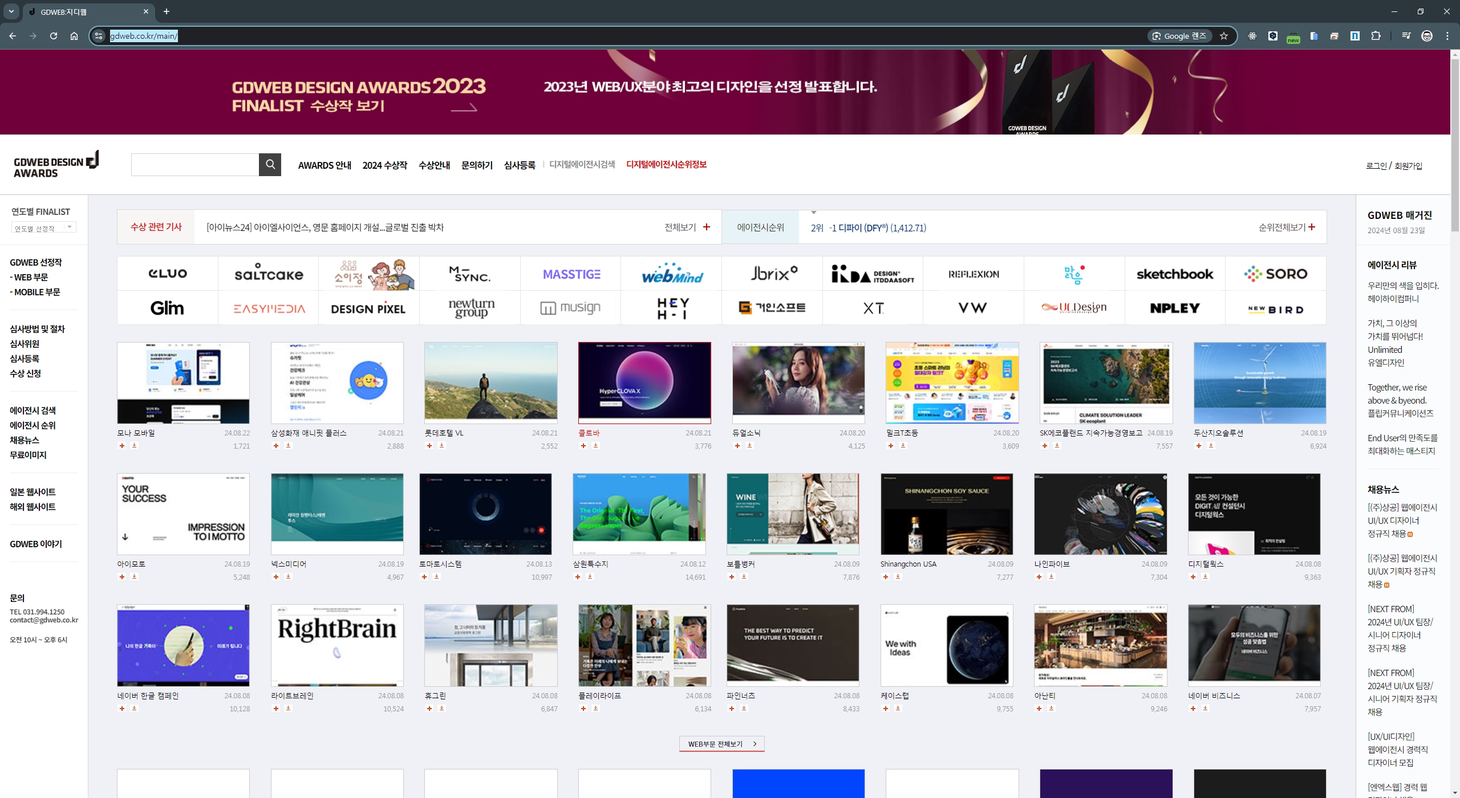Open the 롯데호텔 VL thumbnail
Viewport: 1460px width, 798px height.
tap(490, 382)
